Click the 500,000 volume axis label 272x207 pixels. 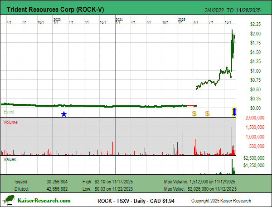pos(257,146)
